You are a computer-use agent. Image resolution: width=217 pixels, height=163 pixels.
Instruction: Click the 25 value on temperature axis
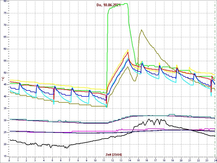pyautogui.click(x=5, y=132)
